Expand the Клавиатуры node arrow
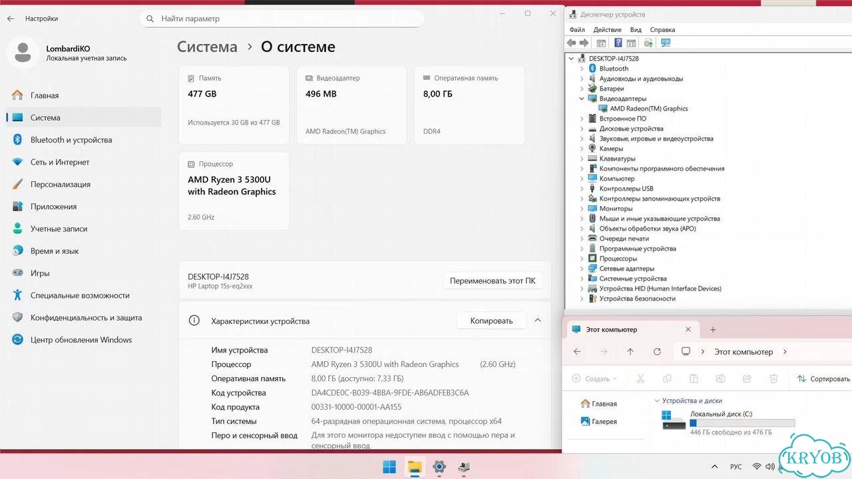852x479 pixels. (582, 159)
